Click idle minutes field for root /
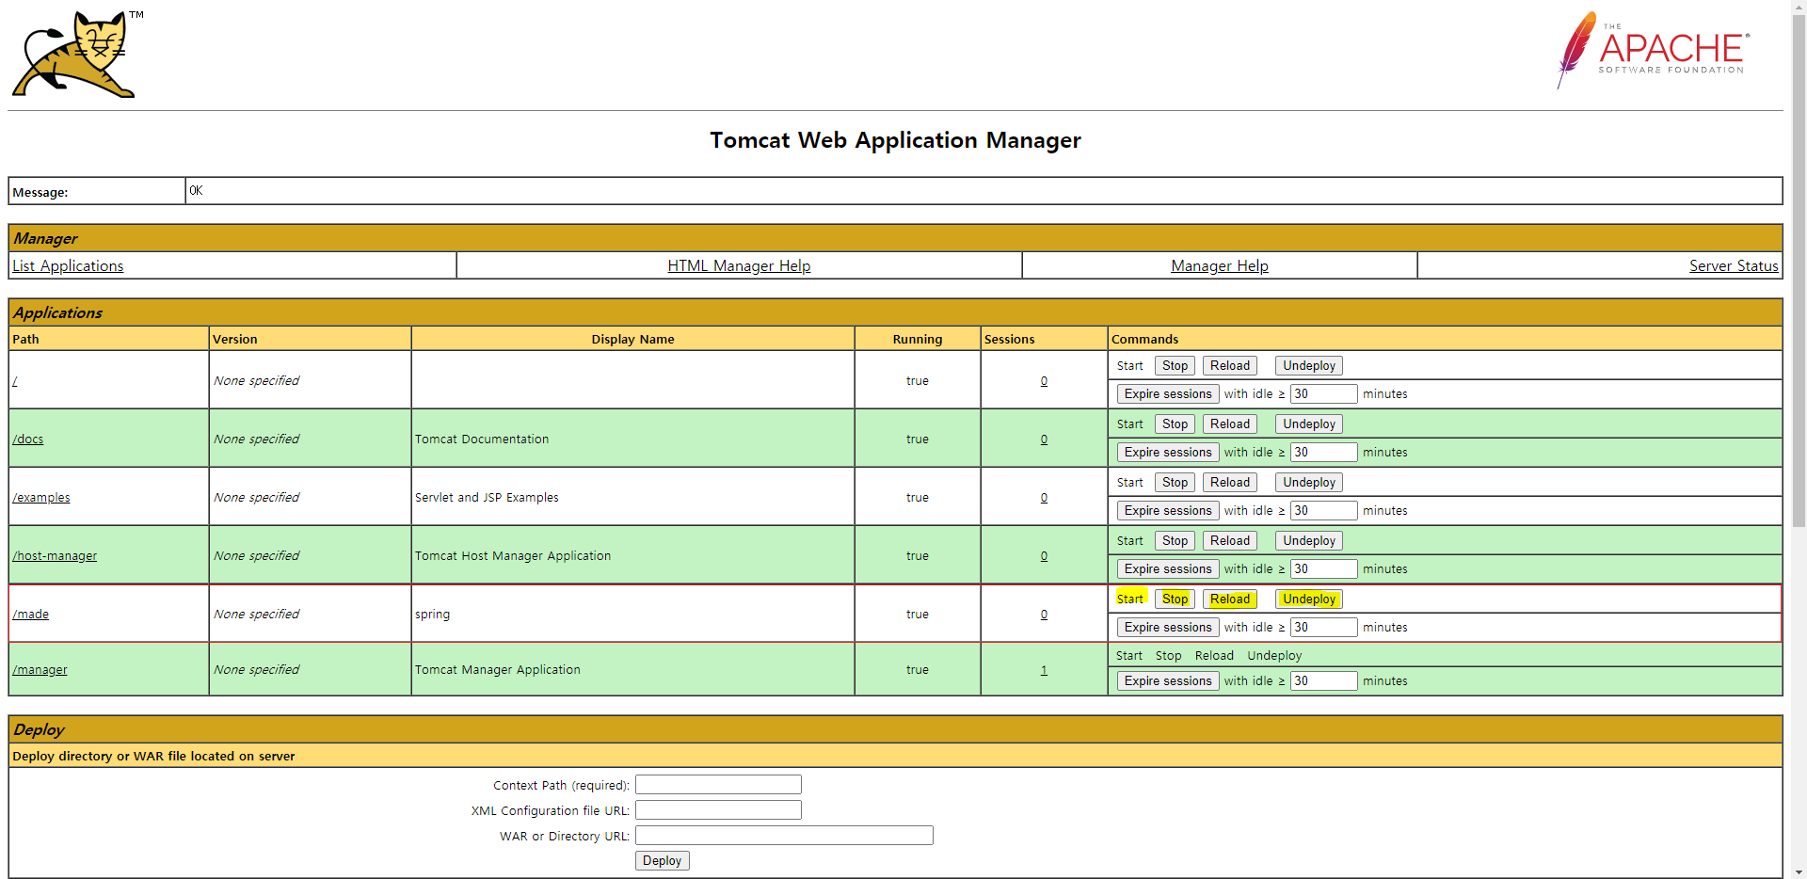The height and width of the screenshot is (879, 1807). 1323,394
